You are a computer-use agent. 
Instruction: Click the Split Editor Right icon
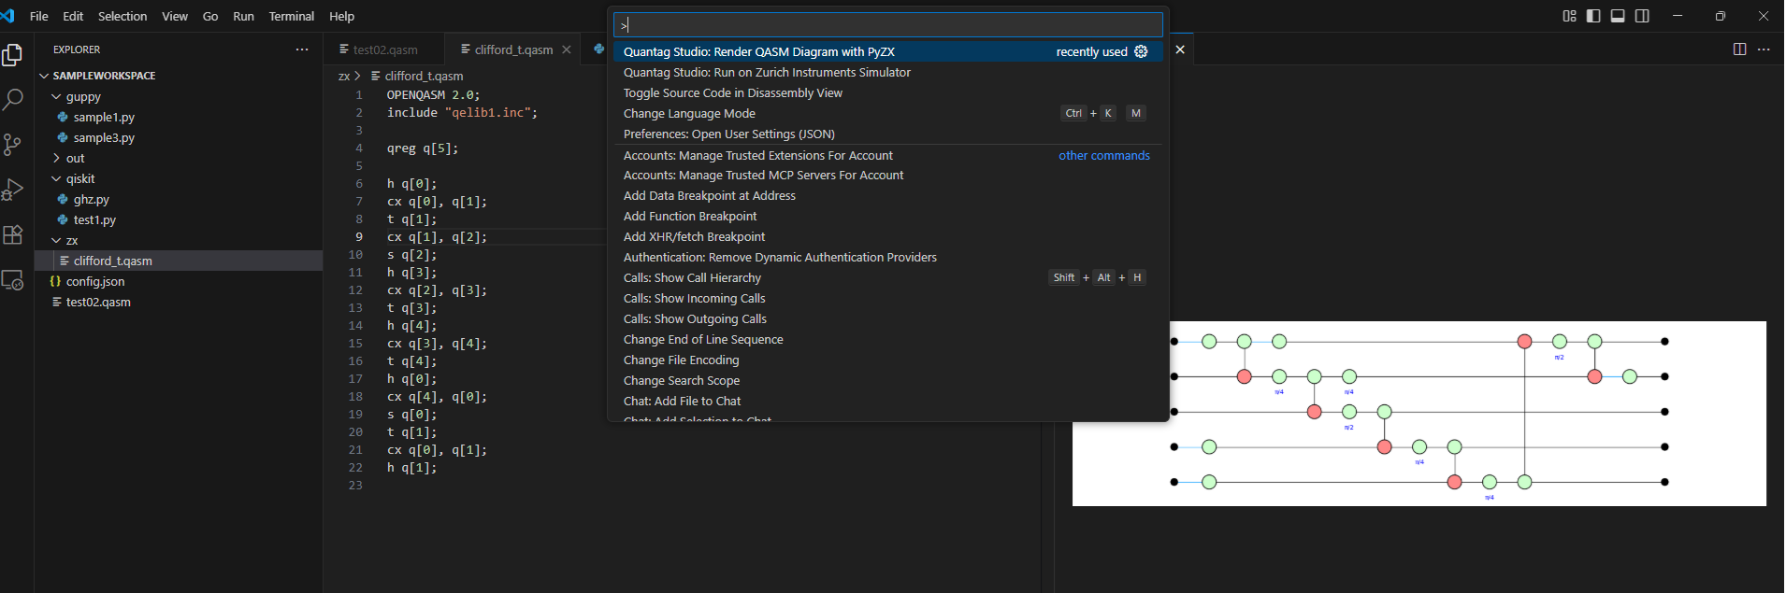(1739, 49)
